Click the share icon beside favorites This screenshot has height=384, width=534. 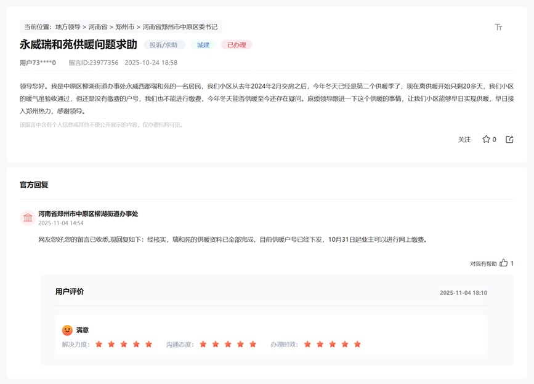click(509, 140)
